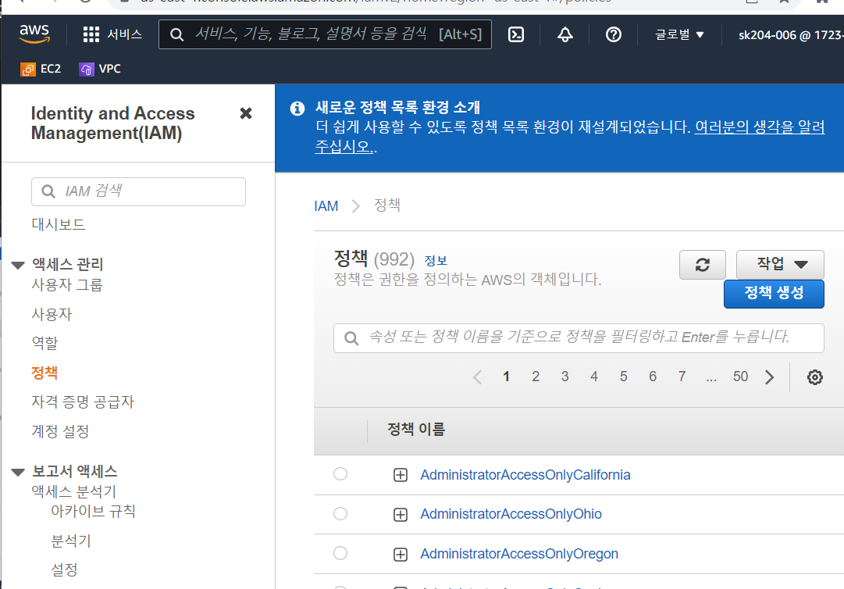Open 설정 under access analyzer

(64, 569)
